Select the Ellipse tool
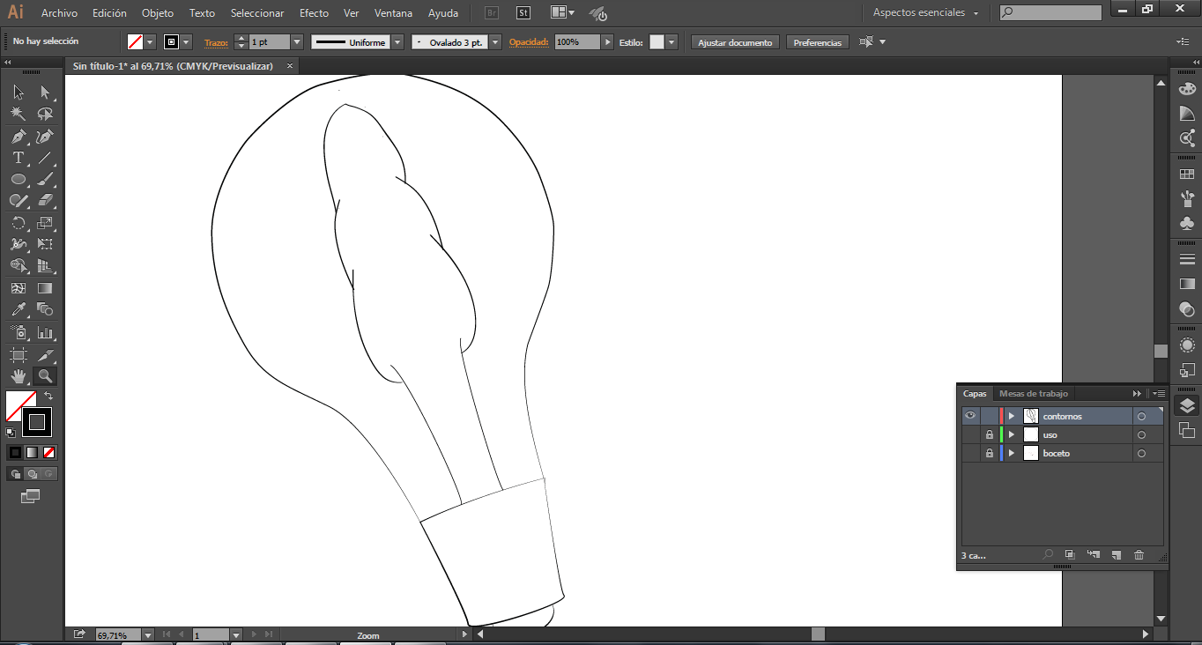Image resolution: width=1202 pixels, height=645 pixels. click(19, 180)
